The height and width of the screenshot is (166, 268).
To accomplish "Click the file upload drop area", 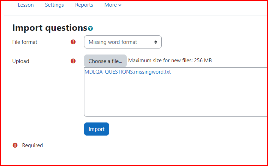I will 176,92.
